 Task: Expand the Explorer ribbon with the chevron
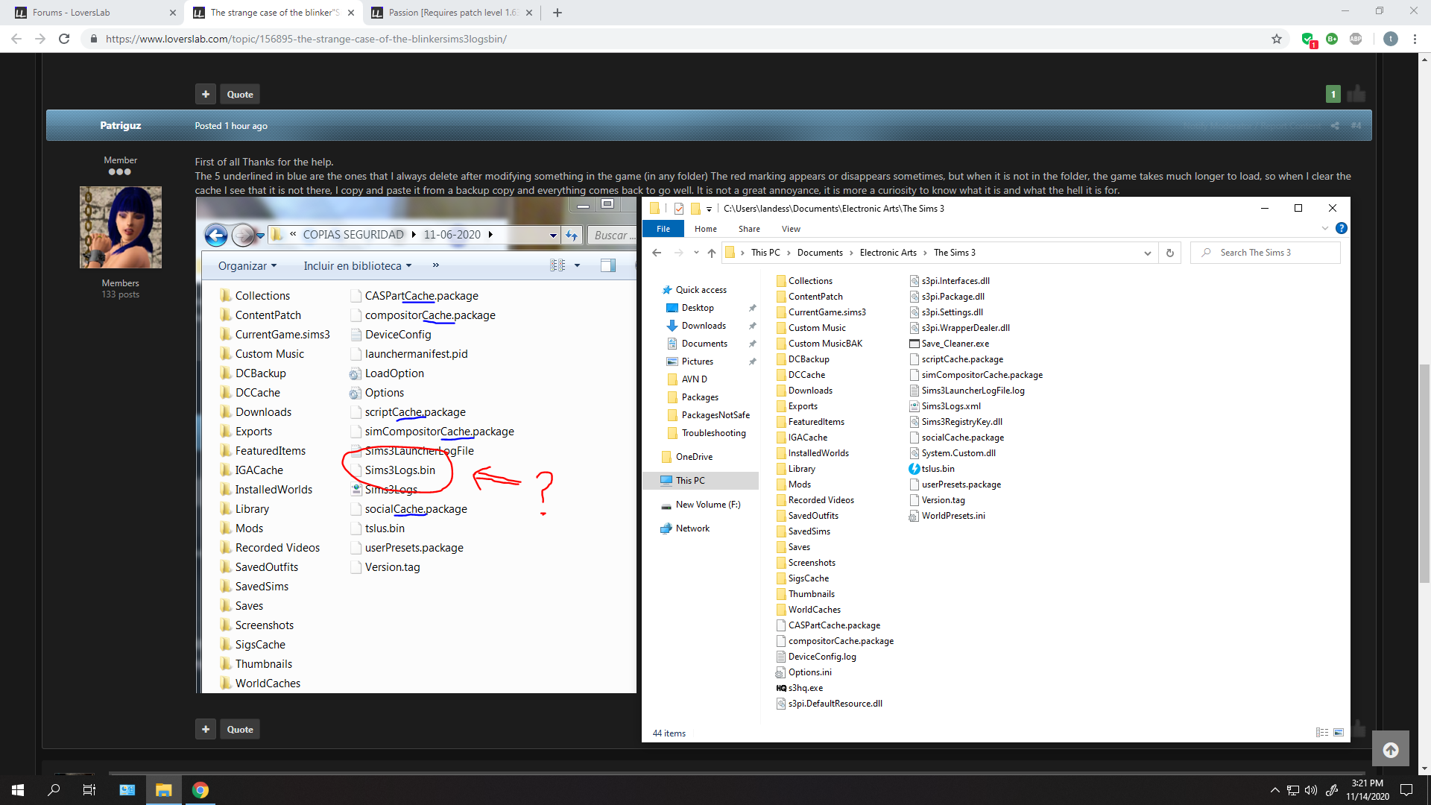coord(1325,228)
